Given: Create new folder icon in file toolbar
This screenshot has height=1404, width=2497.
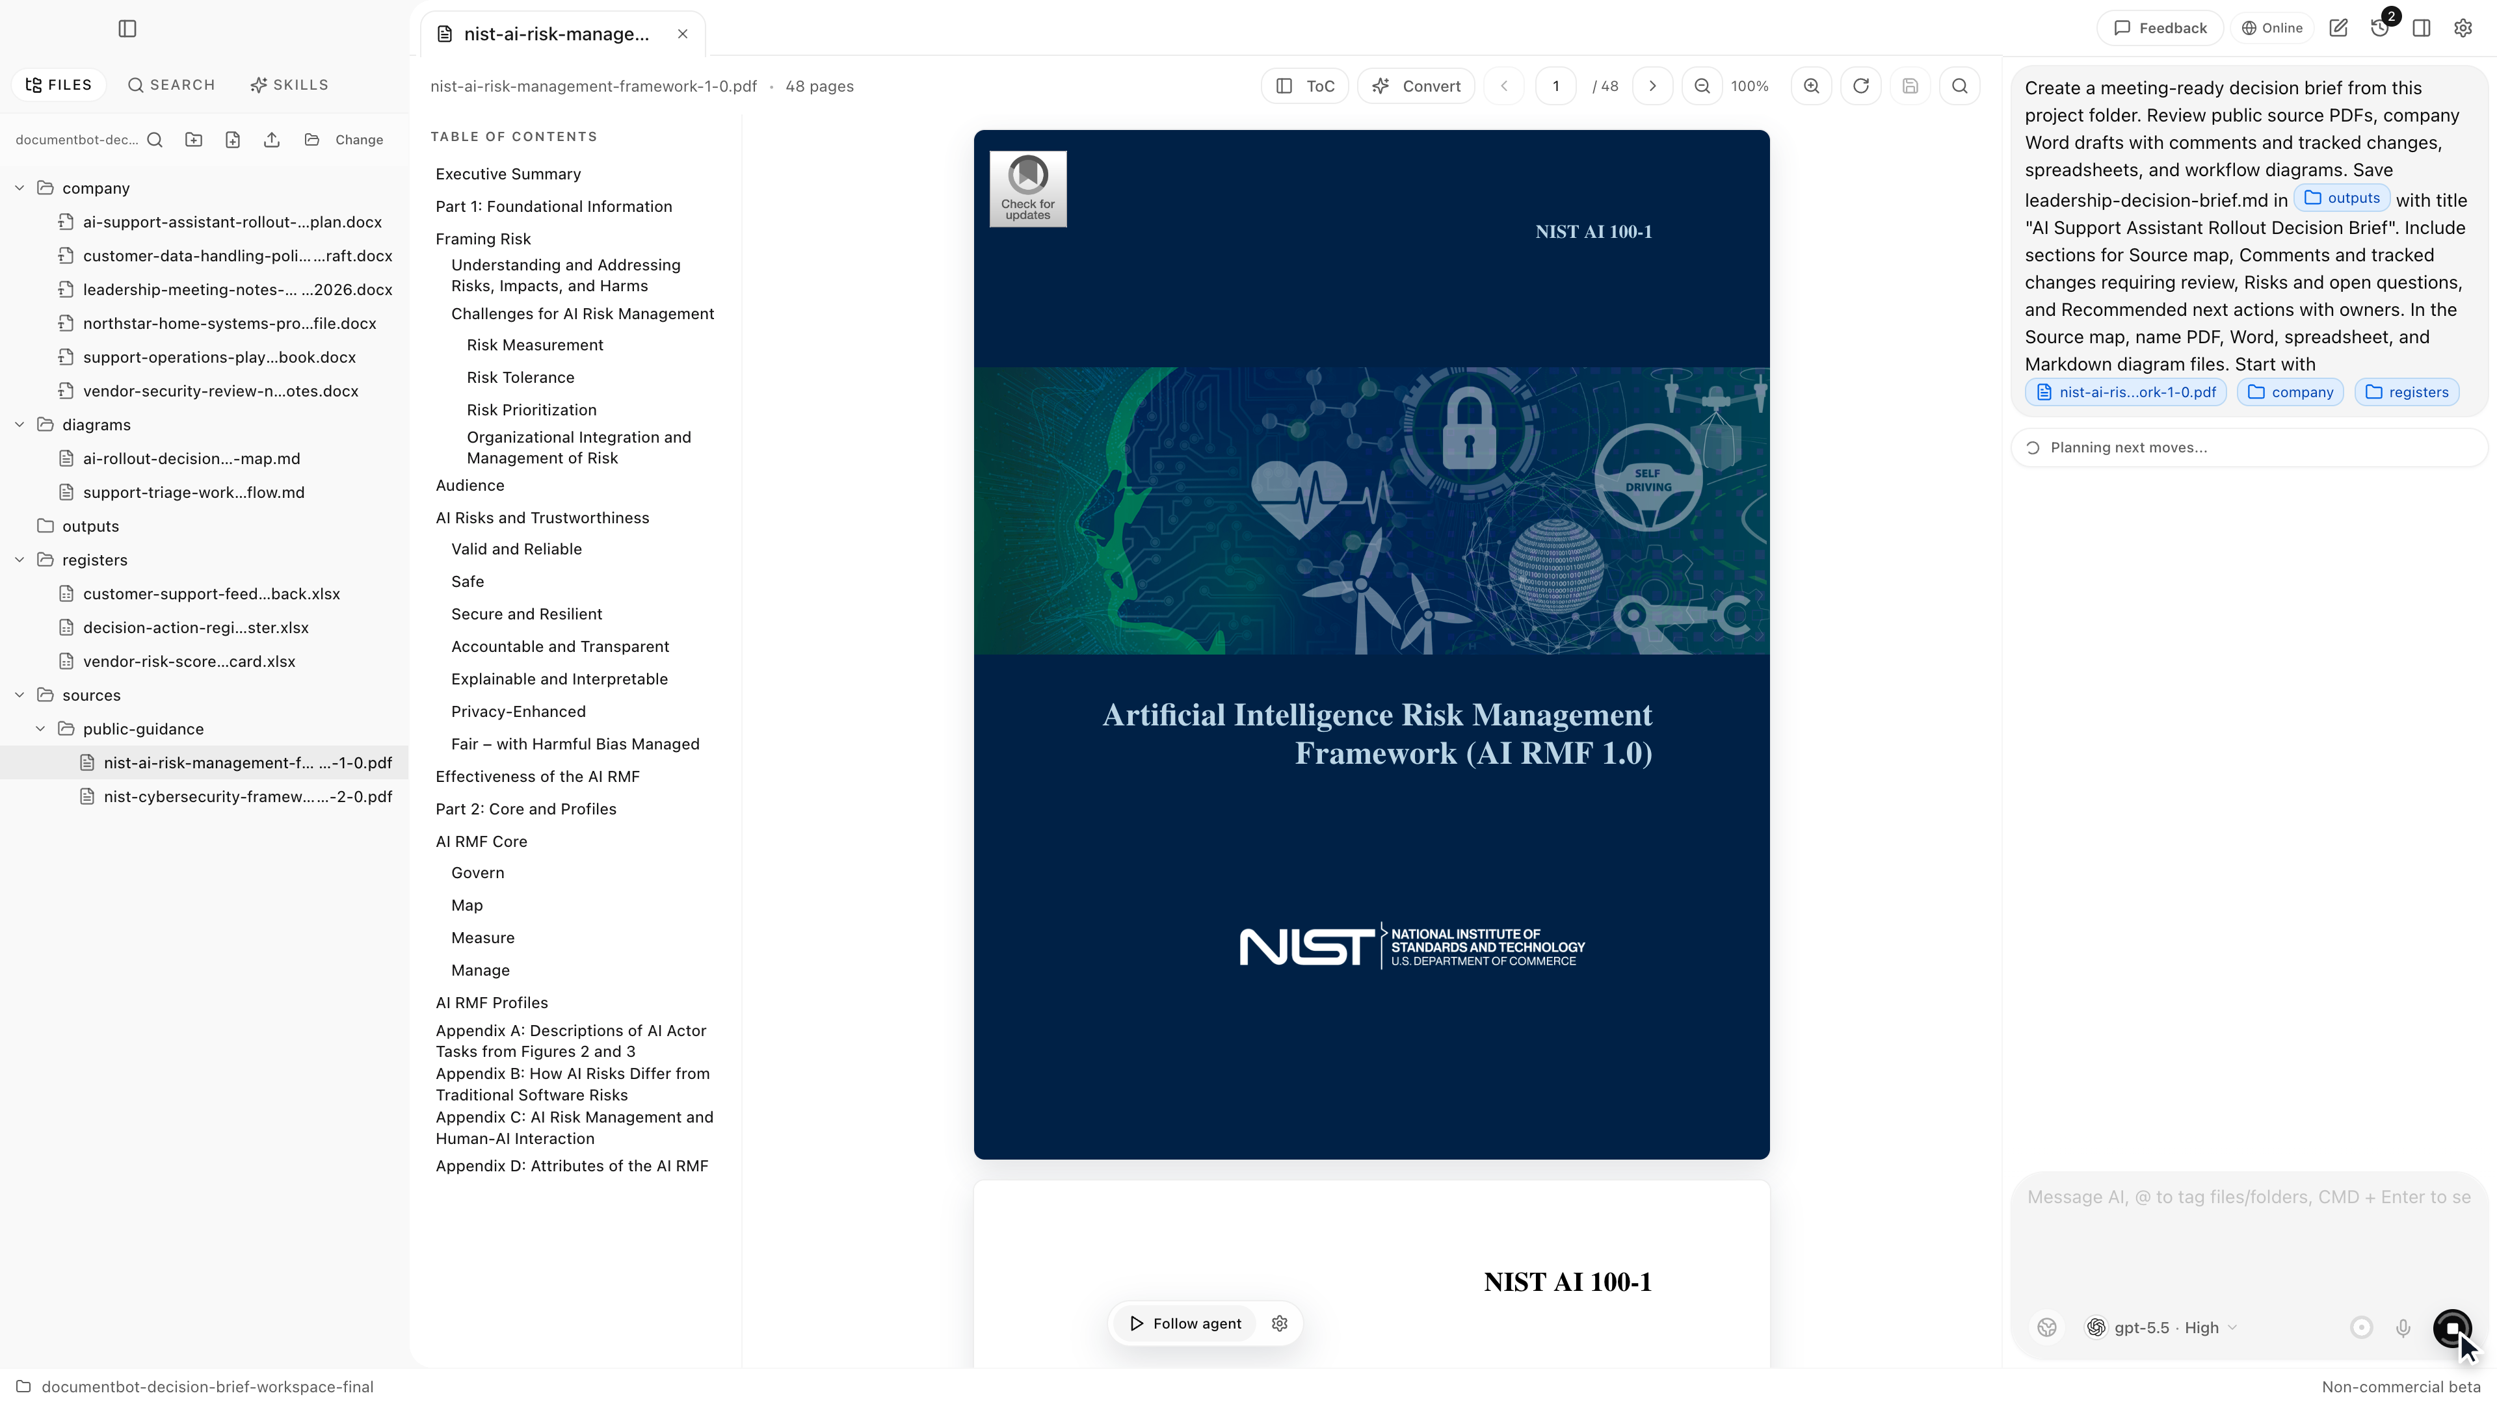Looking at the screenshot, I should coord(194,140).
